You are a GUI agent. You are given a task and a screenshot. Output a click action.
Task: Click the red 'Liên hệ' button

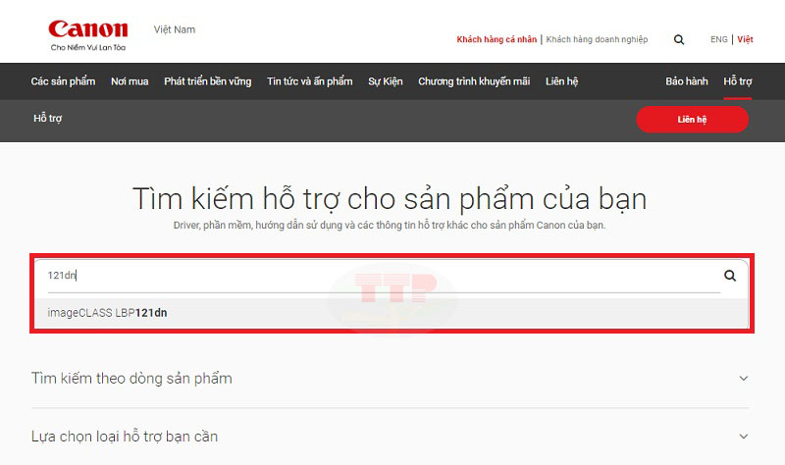[x=693, y=119]
